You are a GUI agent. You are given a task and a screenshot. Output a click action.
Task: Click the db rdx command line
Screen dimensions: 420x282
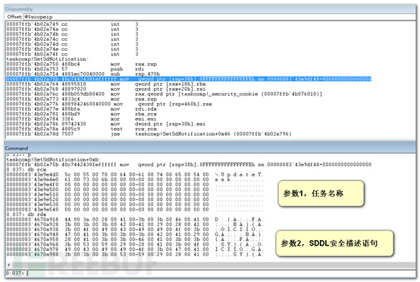click(x=27, y=215)
